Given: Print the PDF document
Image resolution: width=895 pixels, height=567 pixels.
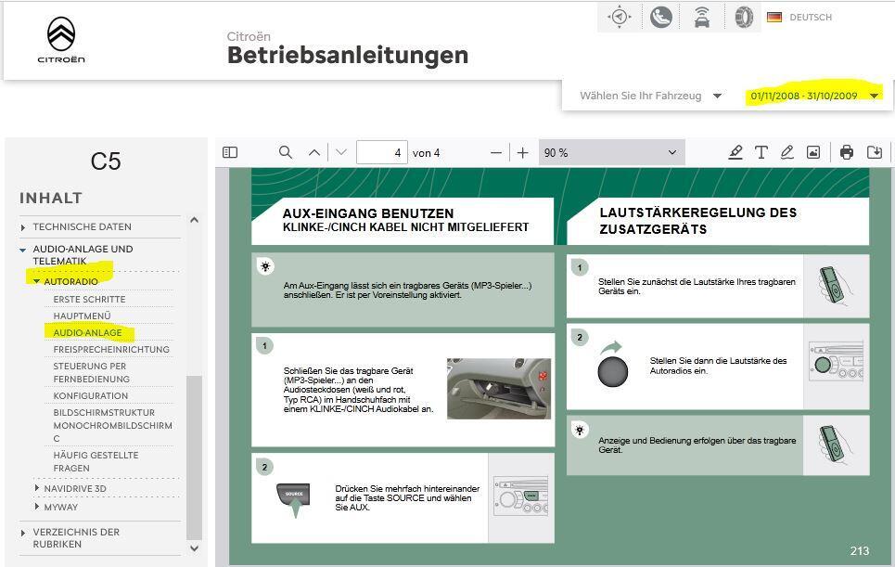Looking at the screenshot, I should [847, 152].
